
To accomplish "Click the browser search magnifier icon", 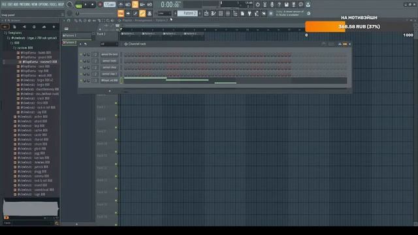I will pos(57,223).
